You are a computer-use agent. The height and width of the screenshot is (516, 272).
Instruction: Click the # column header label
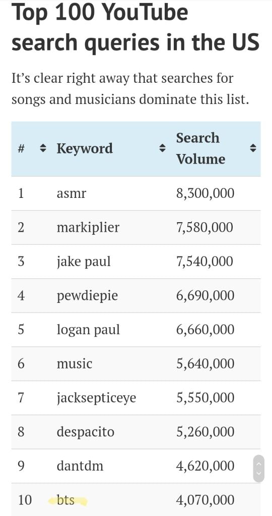point(22,149)
